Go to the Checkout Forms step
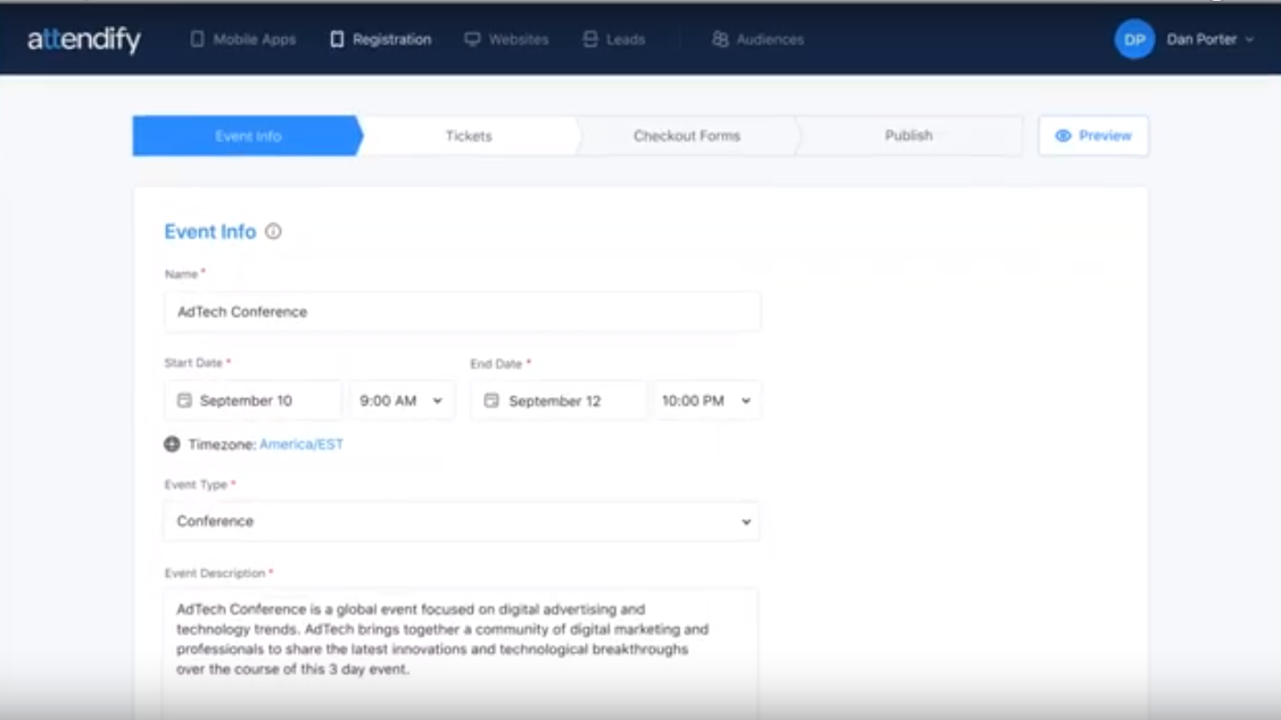Viewport: 1281px width, 720px height. [687, 136]
